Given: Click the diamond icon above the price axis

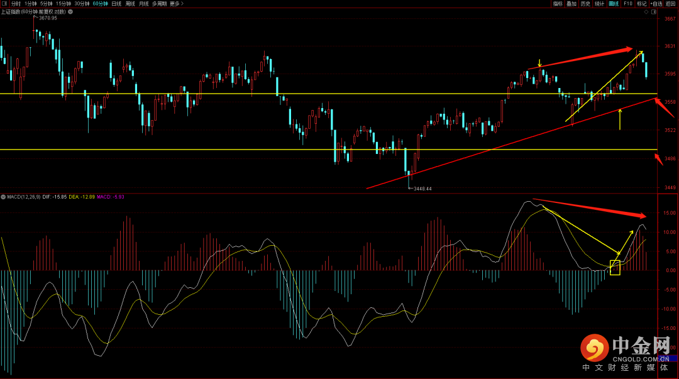Looking at the screenshot, I should (x=646, y=12).
